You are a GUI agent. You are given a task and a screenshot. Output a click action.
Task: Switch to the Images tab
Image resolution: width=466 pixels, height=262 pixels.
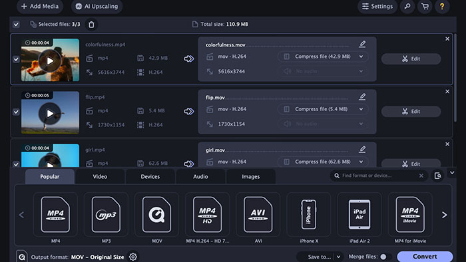[250, 176]
